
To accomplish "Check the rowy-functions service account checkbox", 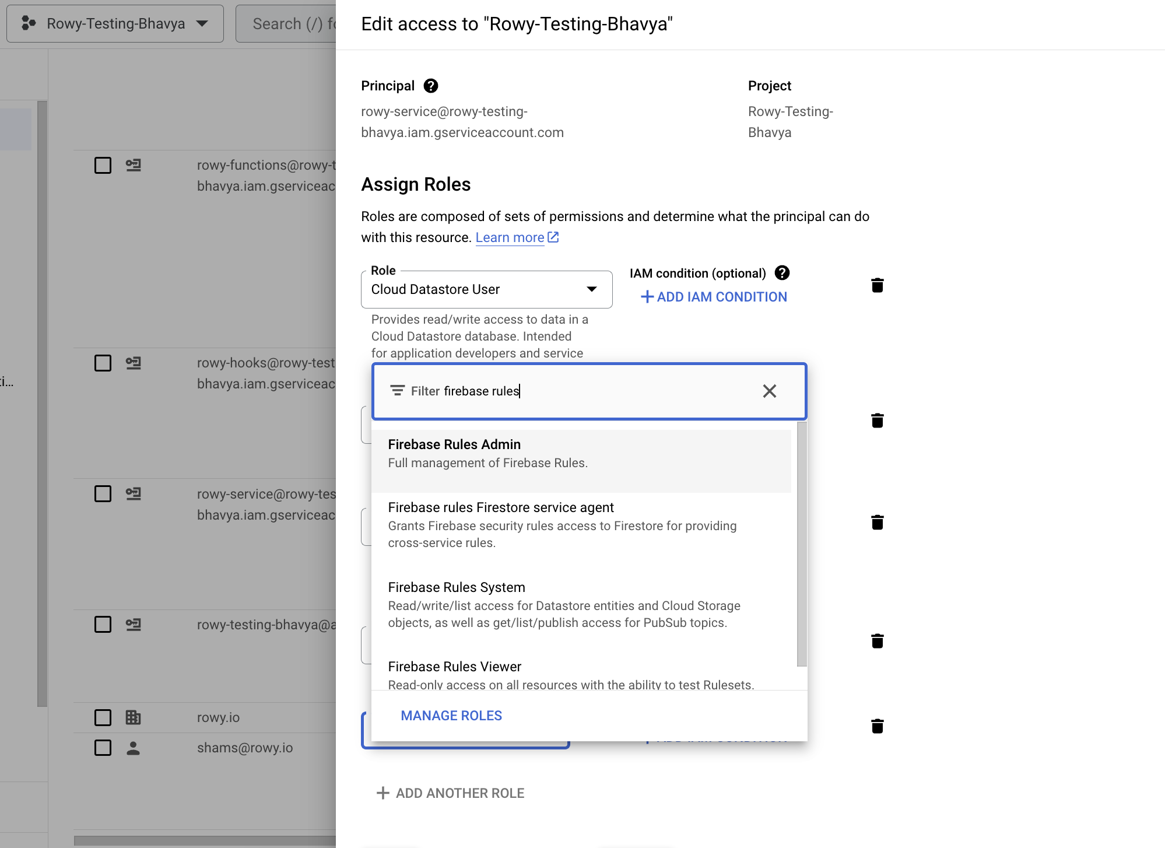I will (103, 166).
